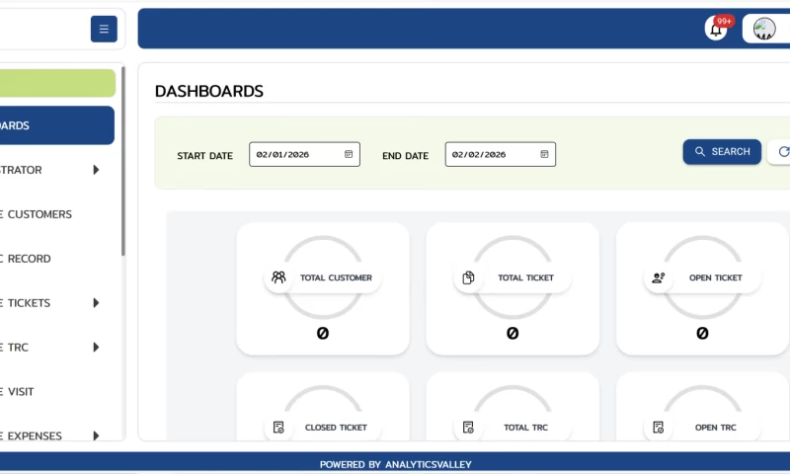Click the Total Ticket card label
Screen dimensions: 790x474
tap(526, 277)
